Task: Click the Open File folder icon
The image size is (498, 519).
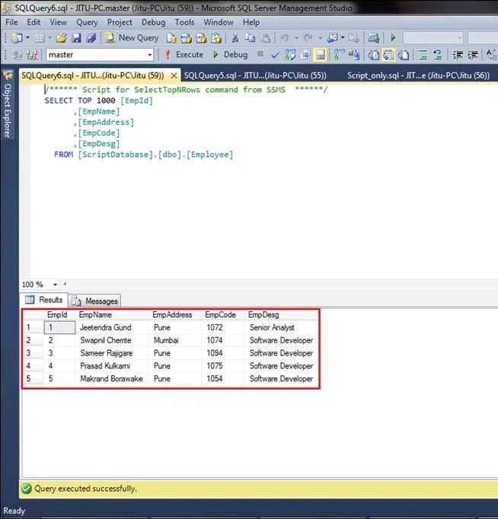Action: click(x=61, y=38)
